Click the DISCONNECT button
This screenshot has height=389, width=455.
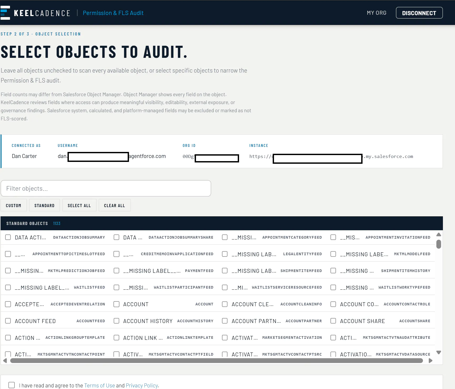tap(419, 13)
